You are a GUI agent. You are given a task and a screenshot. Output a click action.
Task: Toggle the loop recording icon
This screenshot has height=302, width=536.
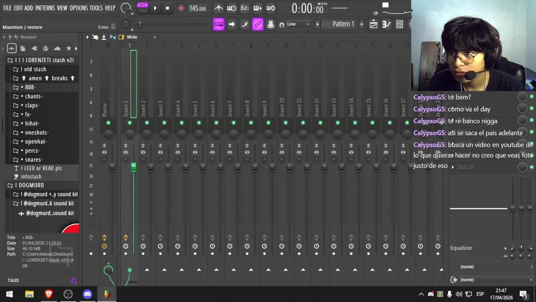pos(271,8)
